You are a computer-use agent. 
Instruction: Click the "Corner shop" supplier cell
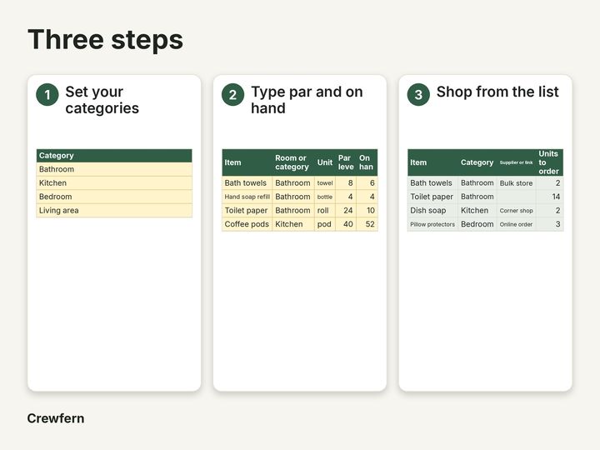pyautogui.click(x=517, y=211)
